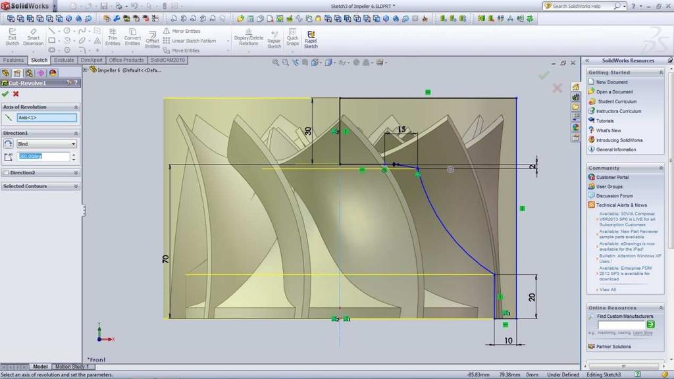Cancel Cut-Revolve1 with the red X
The width and height of the screenshot is (674, 379).
16,93
